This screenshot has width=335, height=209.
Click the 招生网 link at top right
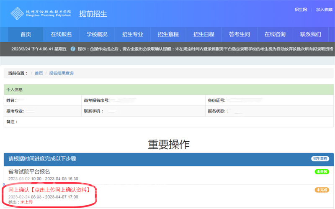pyautogui.click(x=301, y=10)
